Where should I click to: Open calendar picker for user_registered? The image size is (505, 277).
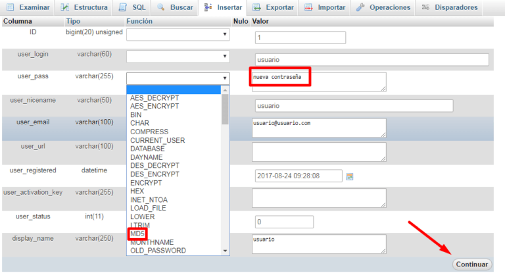pyautogui.click(x=349, y=176)
